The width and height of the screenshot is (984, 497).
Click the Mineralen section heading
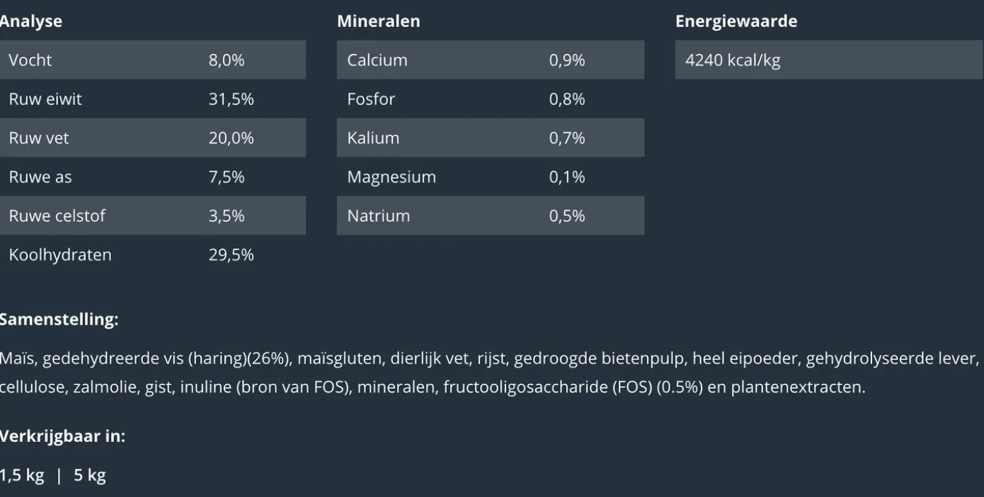[x=378, y=21]
